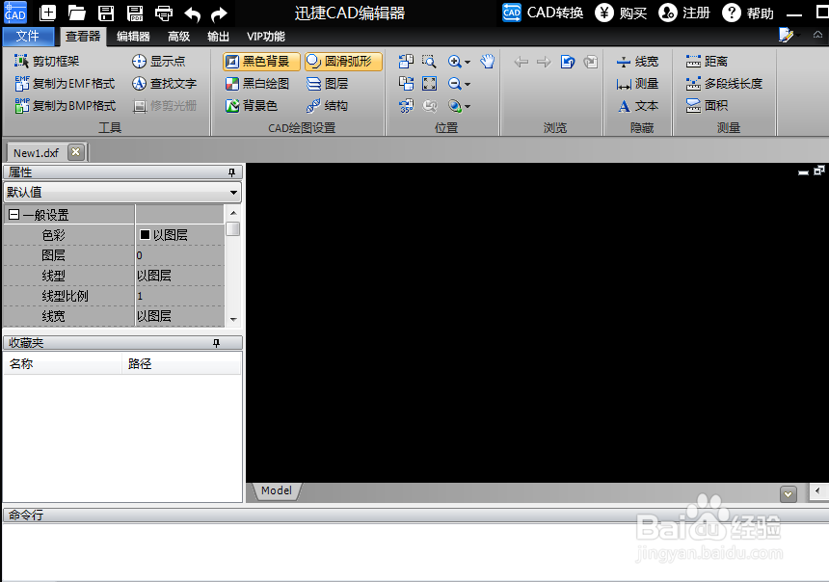Click the 路径 column header

tap(181, 363)
